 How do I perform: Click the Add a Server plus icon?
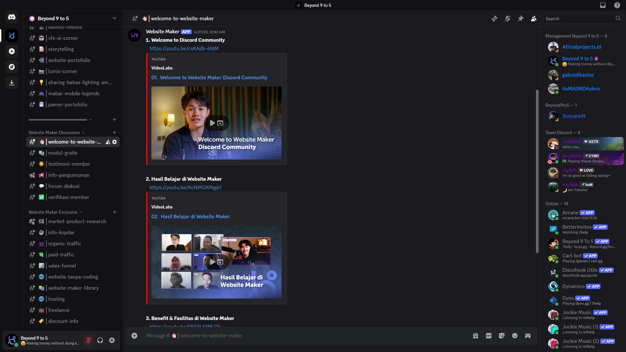click(x=12, y=51)
